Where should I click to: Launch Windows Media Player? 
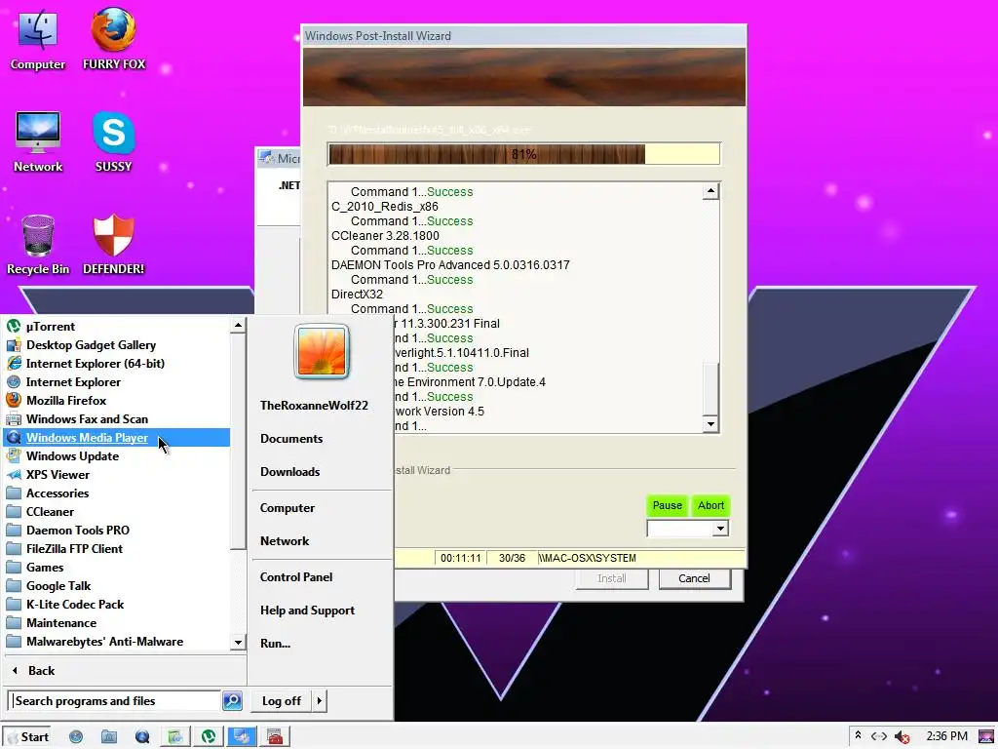pos(117,438)
